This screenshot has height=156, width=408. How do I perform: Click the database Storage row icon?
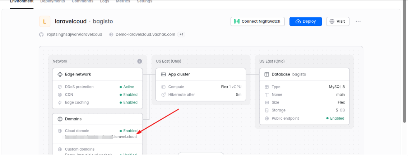(x=266, y=110)
